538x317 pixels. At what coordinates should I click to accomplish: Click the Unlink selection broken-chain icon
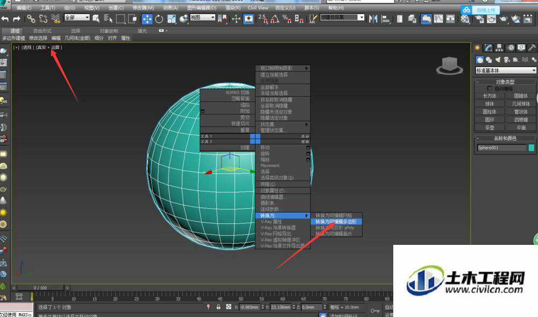pyautogui.click(x=43, y=19)
